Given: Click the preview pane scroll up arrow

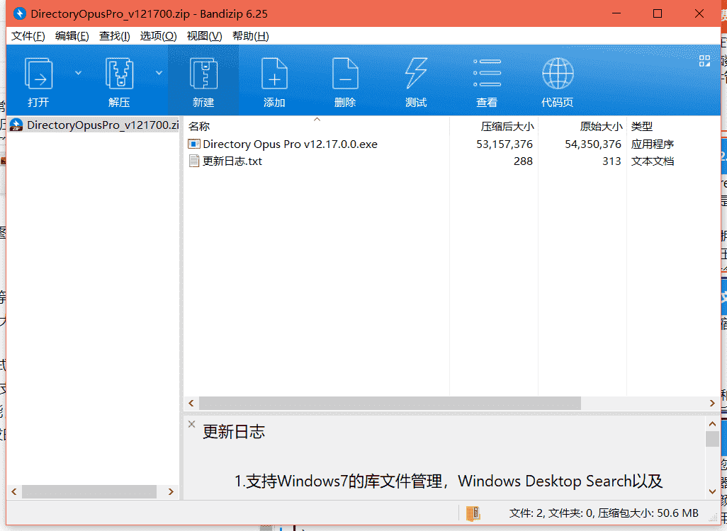Looking at the screenshot, I should (713, 423).
